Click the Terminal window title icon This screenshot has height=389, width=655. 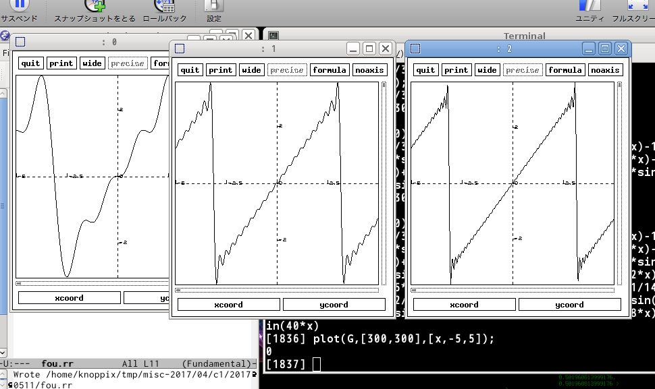pyautogui.click(x=273, y=36)
